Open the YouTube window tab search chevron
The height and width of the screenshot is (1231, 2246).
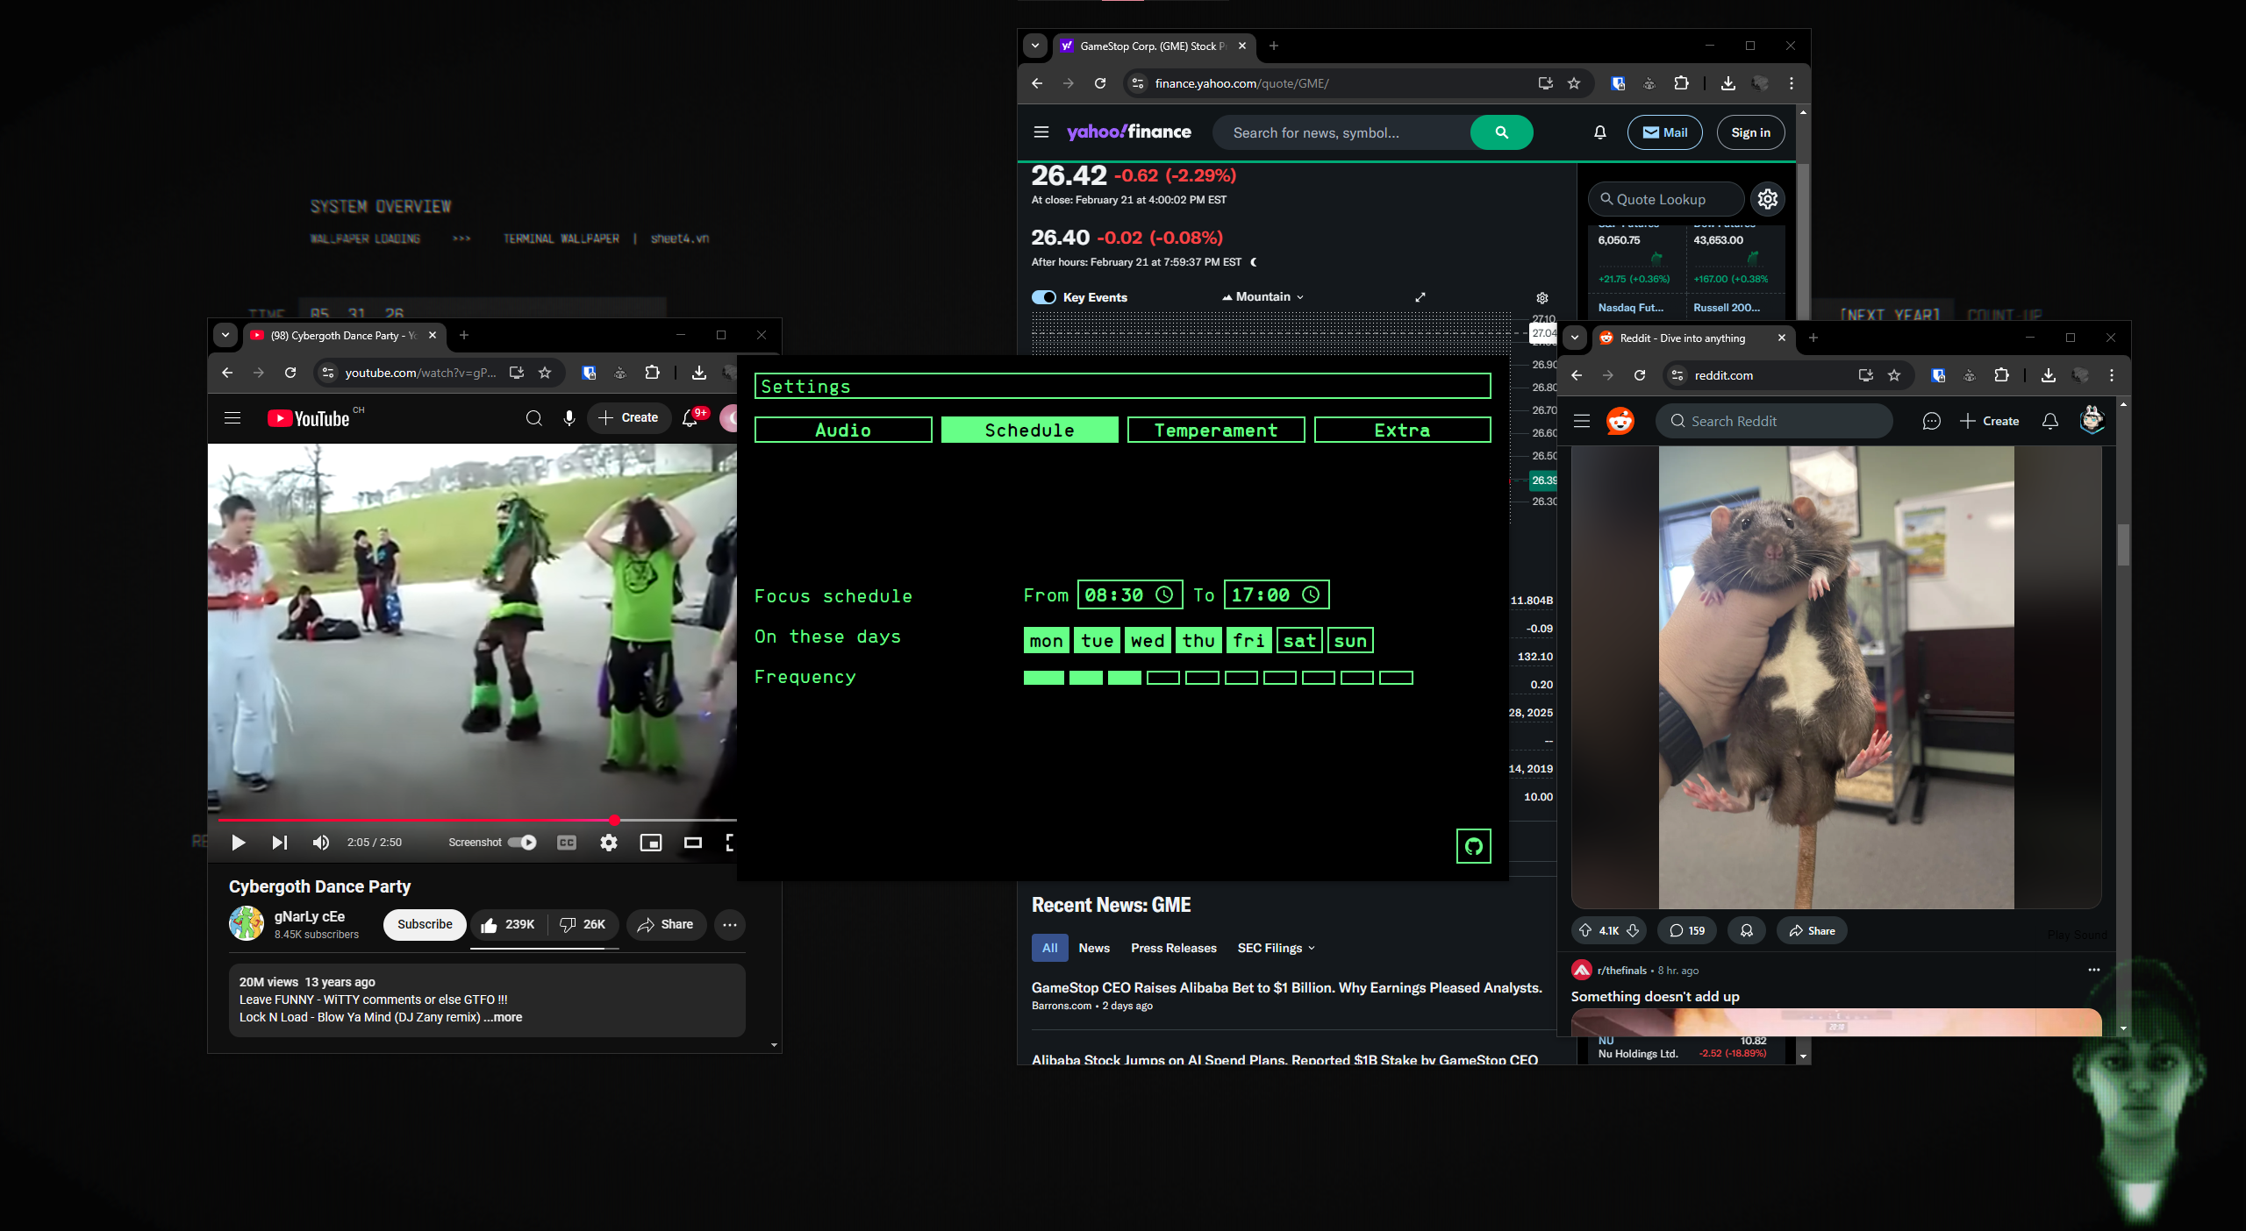[225, 335]
